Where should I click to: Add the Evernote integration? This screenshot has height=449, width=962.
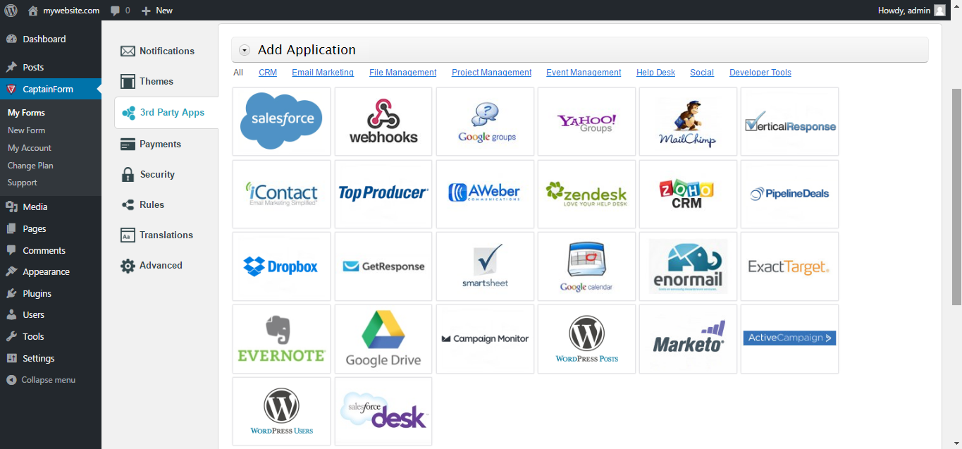(x=281, y=339)
